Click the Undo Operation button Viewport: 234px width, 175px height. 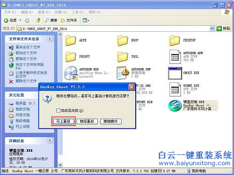coord(111,121)
